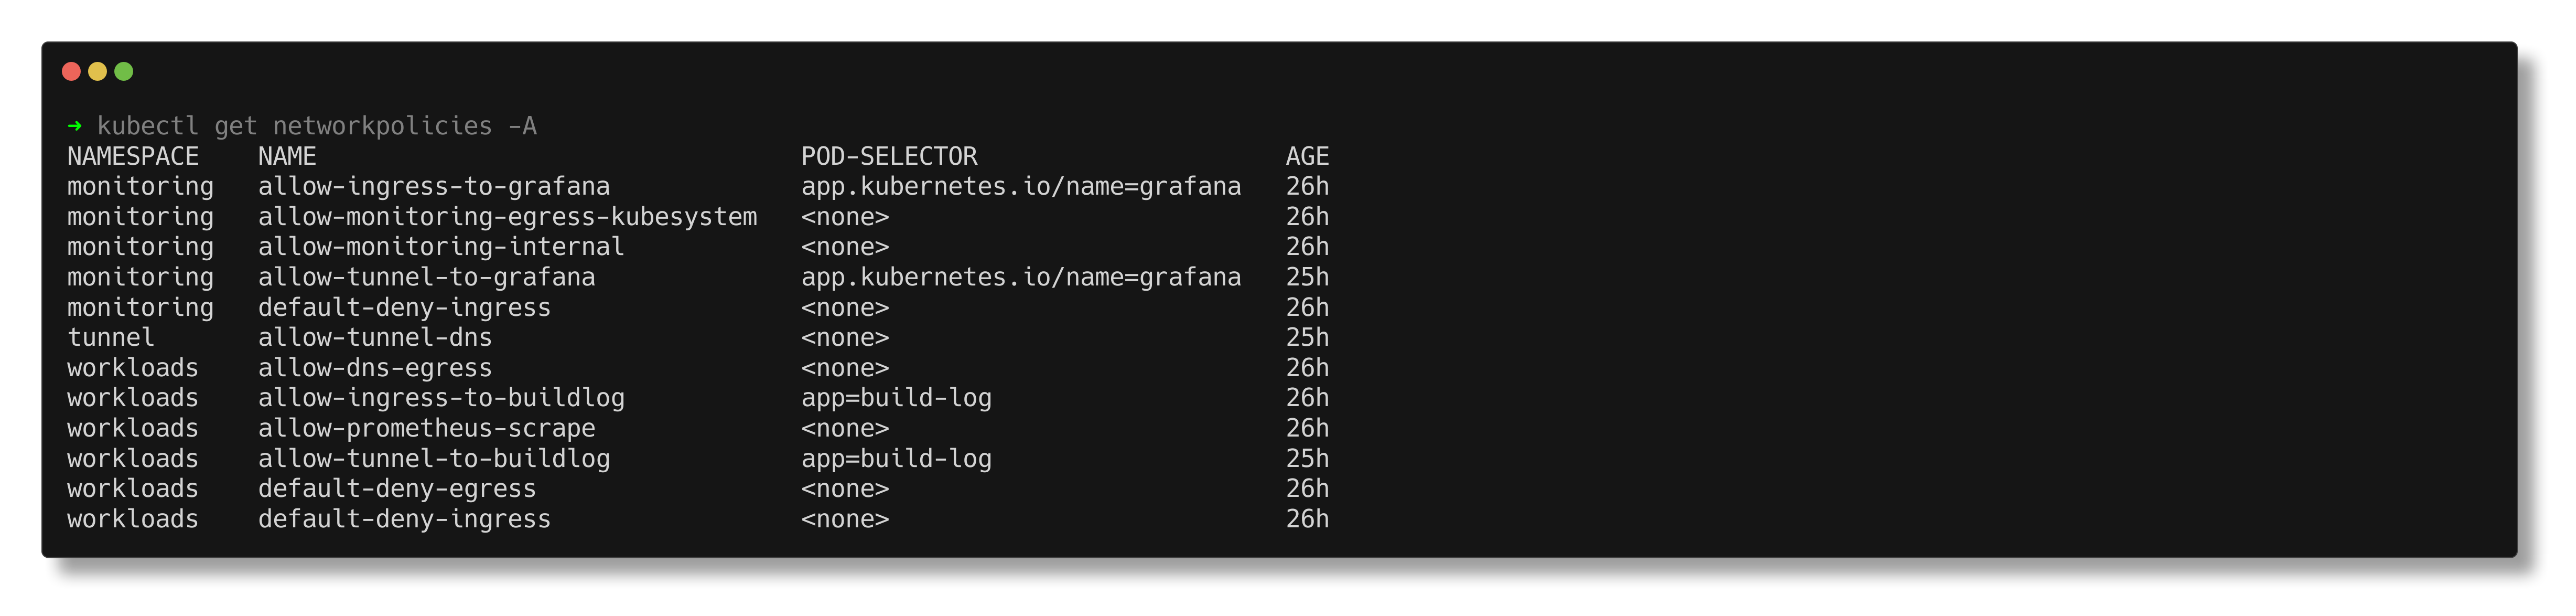Click the yellow minimize traffic light button
2576x616 pixels.
[x=96, y=71]
